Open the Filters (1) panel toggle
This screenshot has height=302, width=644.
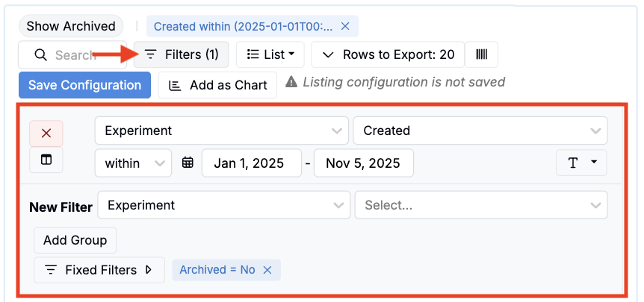tap(181, 54)
